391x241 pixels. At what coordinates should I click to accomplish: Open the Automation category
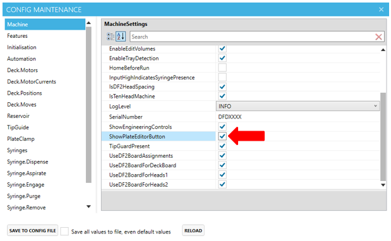pos(21,59)
